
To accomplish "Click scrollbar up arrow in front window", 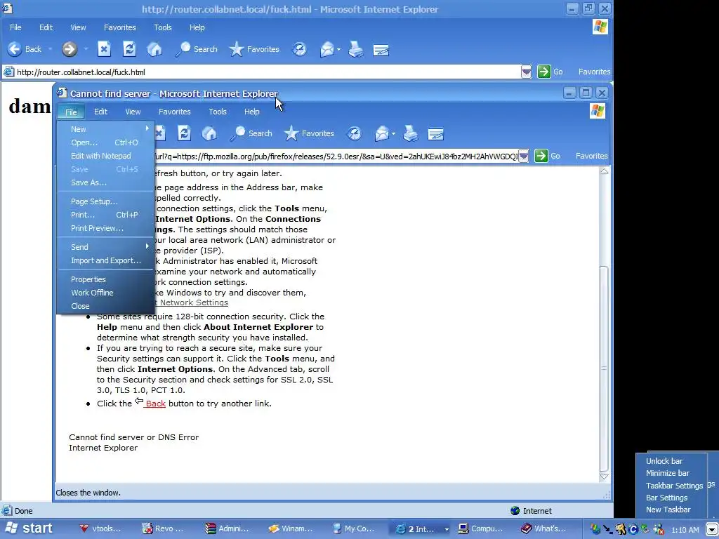I will point(605,171).
